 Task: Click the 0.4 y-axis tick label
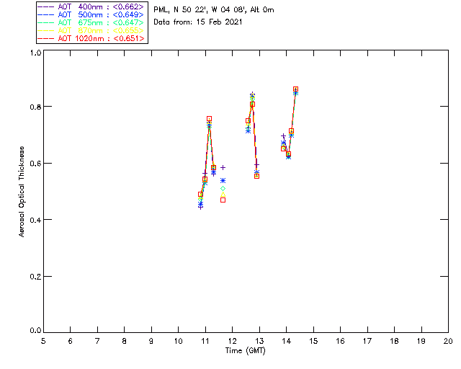35,220
